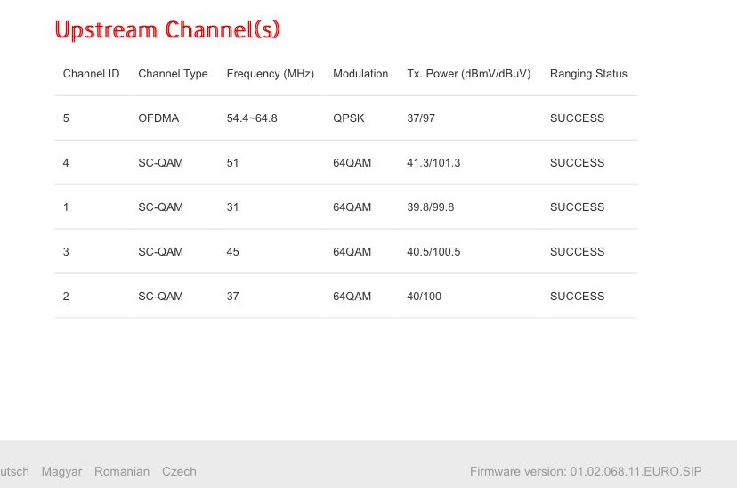This screenshot has width=737, height=488.
Task: Select SUCCESS status in channel 2 row
Action: [577, 297]
